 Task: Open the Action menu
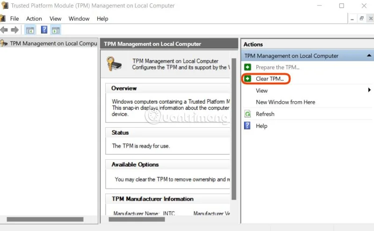34,19
